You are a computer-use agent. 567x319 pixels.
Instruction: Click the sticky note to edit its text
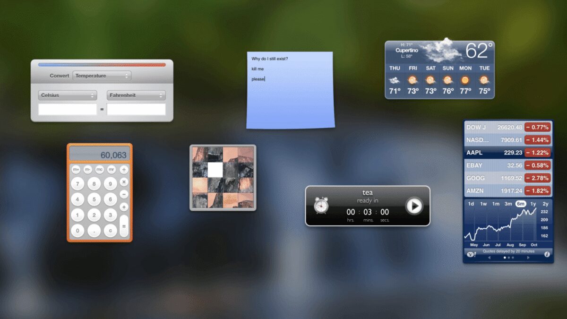[290, 90]
